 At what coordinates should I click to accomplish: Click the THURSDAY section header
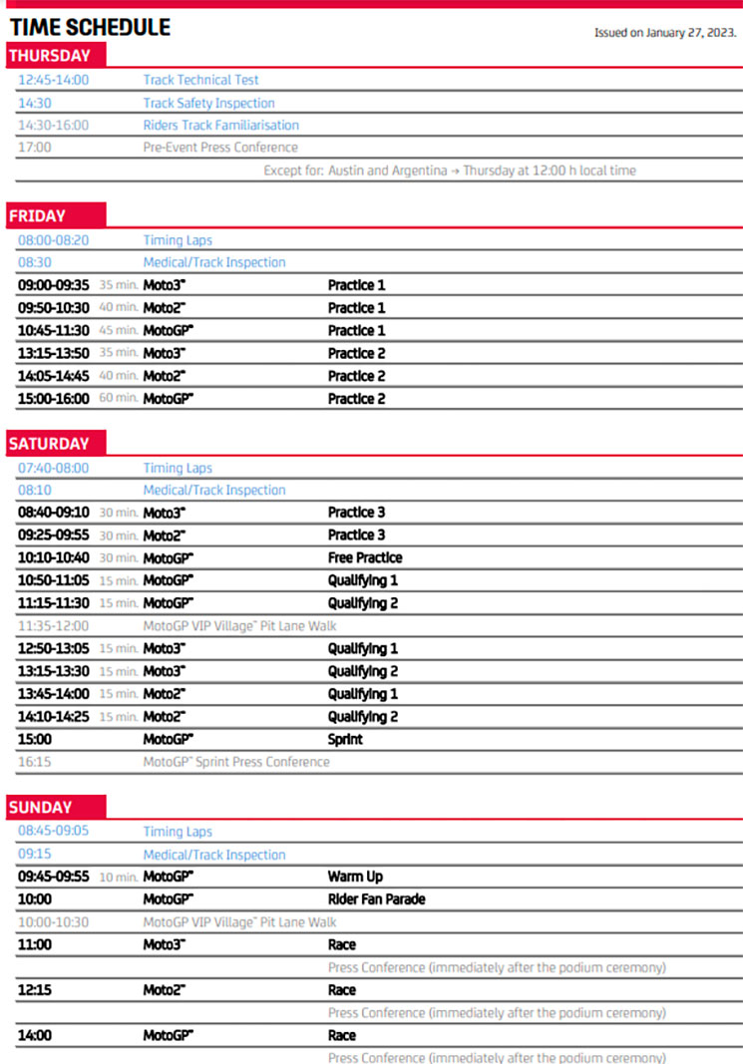(x=56, y=56)
